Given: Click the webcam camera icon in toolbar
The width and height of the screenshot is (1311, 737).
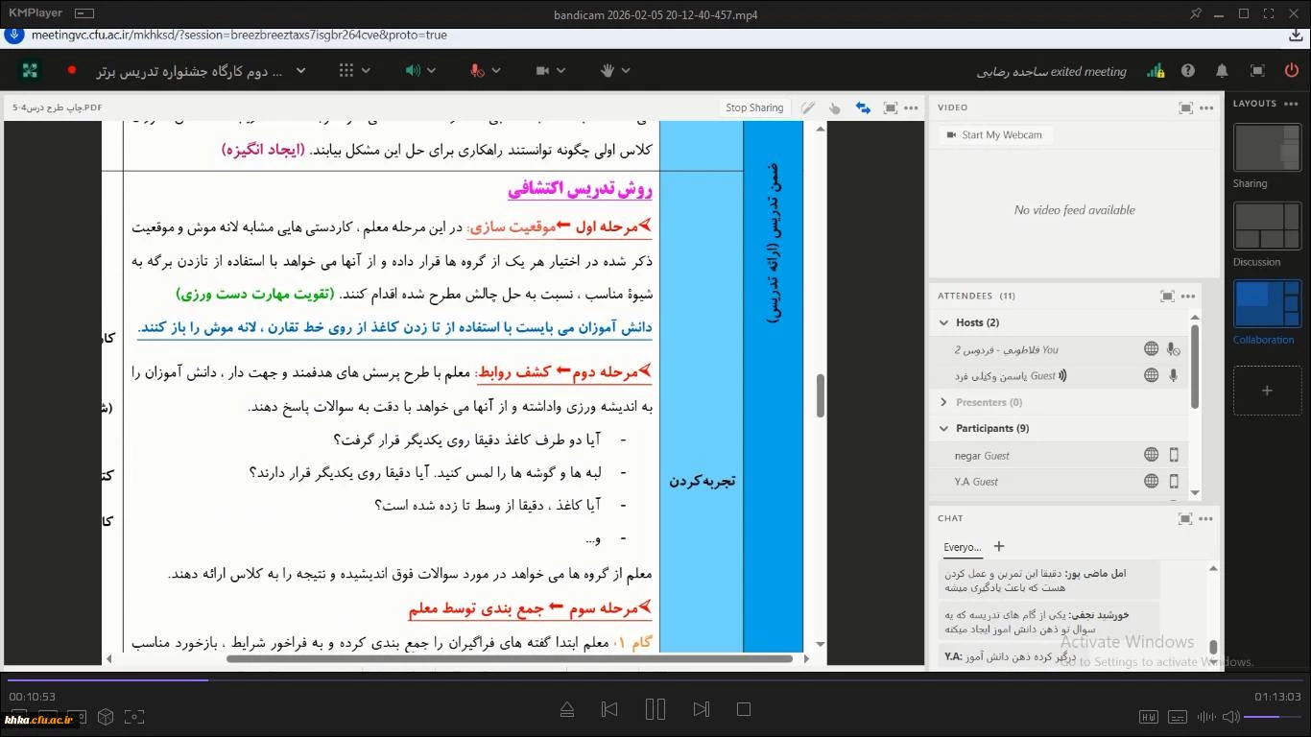Looking at the screenshot, I should coord(543,71).
